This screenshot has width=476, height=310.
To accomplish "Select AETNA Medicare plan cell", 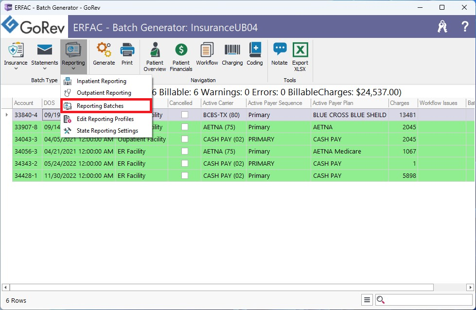I will click(350, 151).
